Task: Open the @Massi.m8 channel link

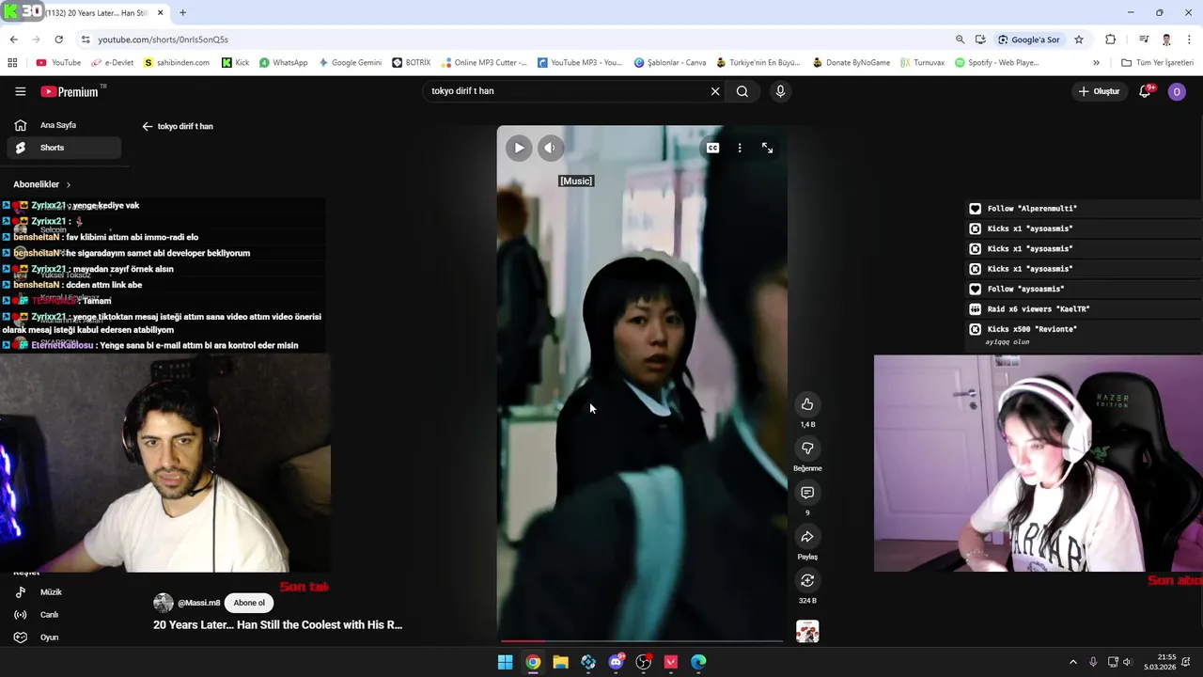Action: pos(198,603)
